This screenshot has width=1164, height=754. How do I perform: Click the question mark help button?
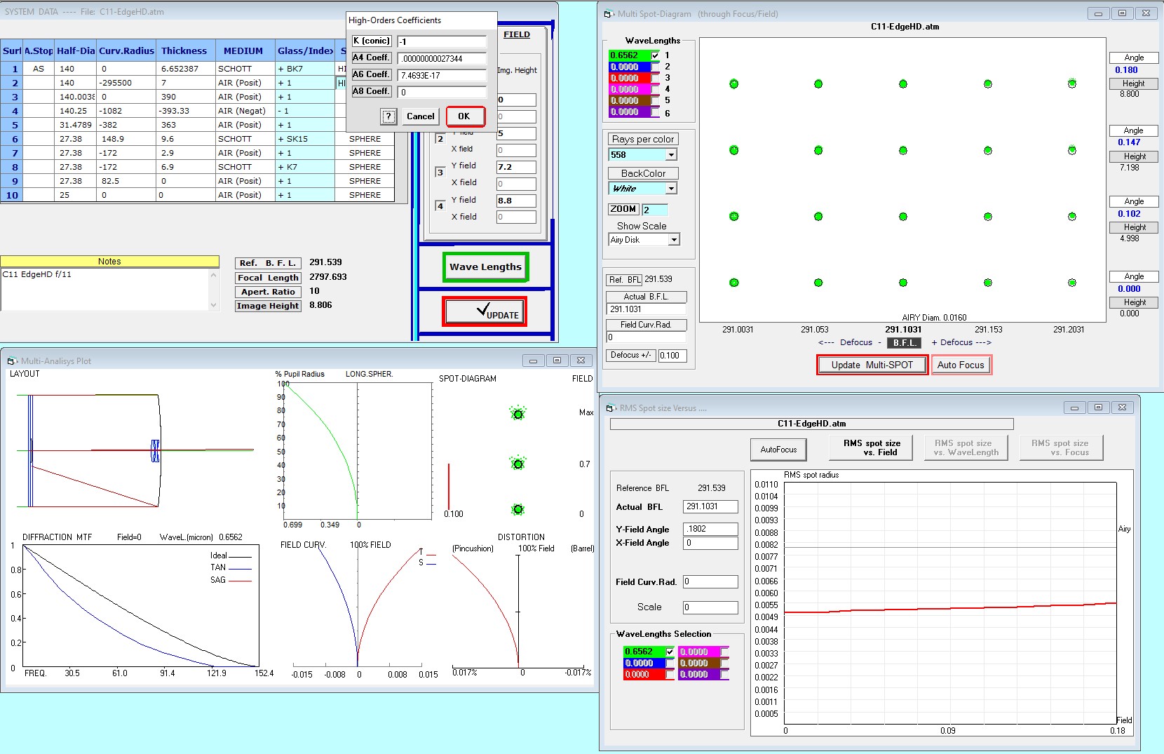click(388, 116)
